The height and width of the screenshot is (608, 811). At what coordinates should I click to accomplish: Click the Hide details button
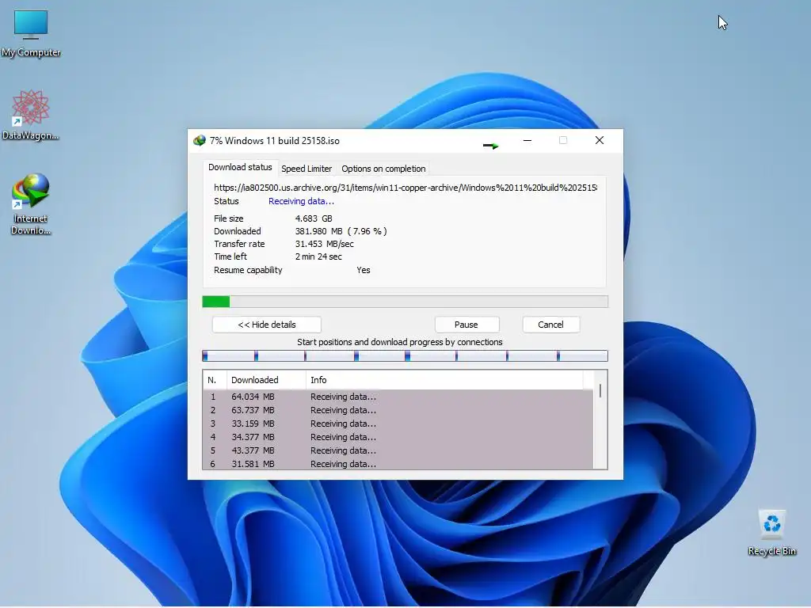(266, 325)
